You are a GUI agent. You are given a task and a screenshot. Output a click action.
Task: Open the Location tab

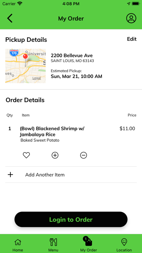pyautogui.click(x=124, y=245)
